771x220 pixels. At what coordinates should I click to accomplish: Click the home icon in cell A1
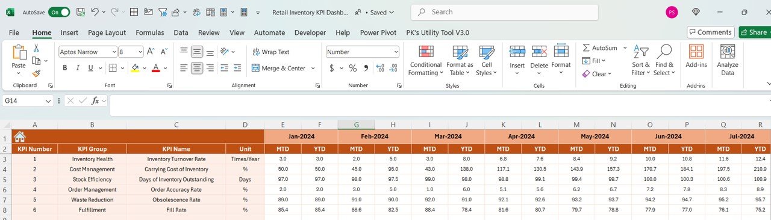20,136
